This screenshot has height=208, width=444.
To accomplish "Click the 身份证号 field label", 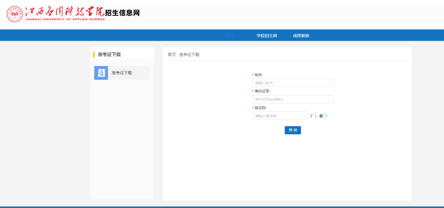I will click(262, 91).
